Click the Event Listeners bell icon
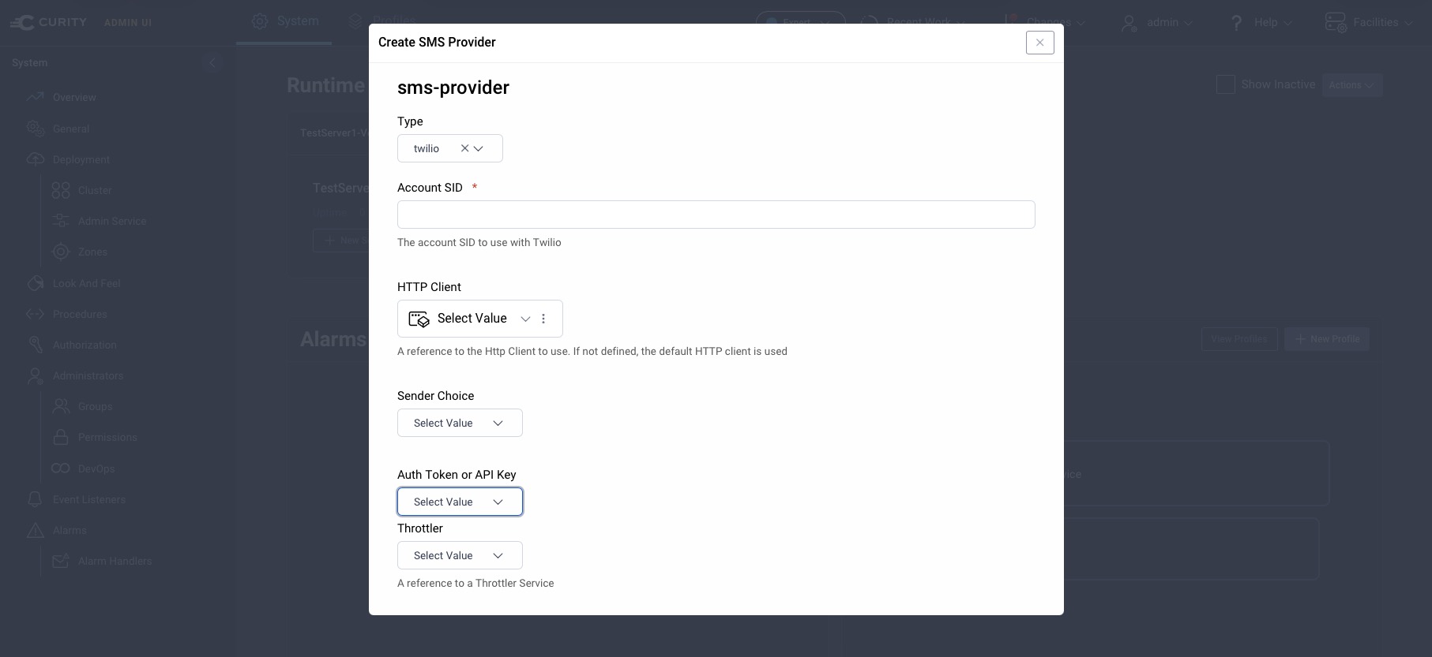 tap(35, 499)
